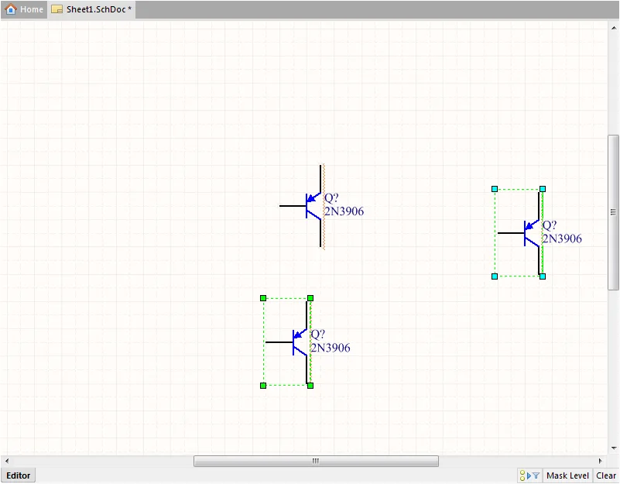The width and height of the screenshot is (620, 484).
Task: Click the Home house icon
Action: coord(11,9)
